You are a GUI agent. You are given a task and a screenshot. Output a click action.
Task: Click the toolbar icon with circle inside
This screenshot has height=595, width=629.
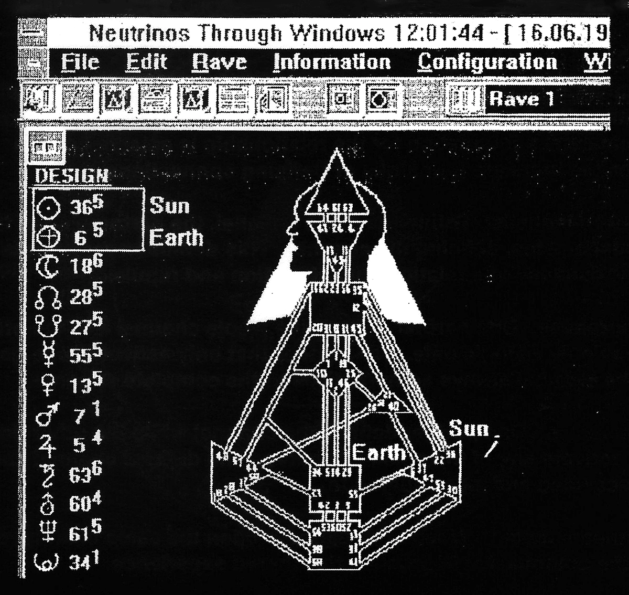[382, 99]
